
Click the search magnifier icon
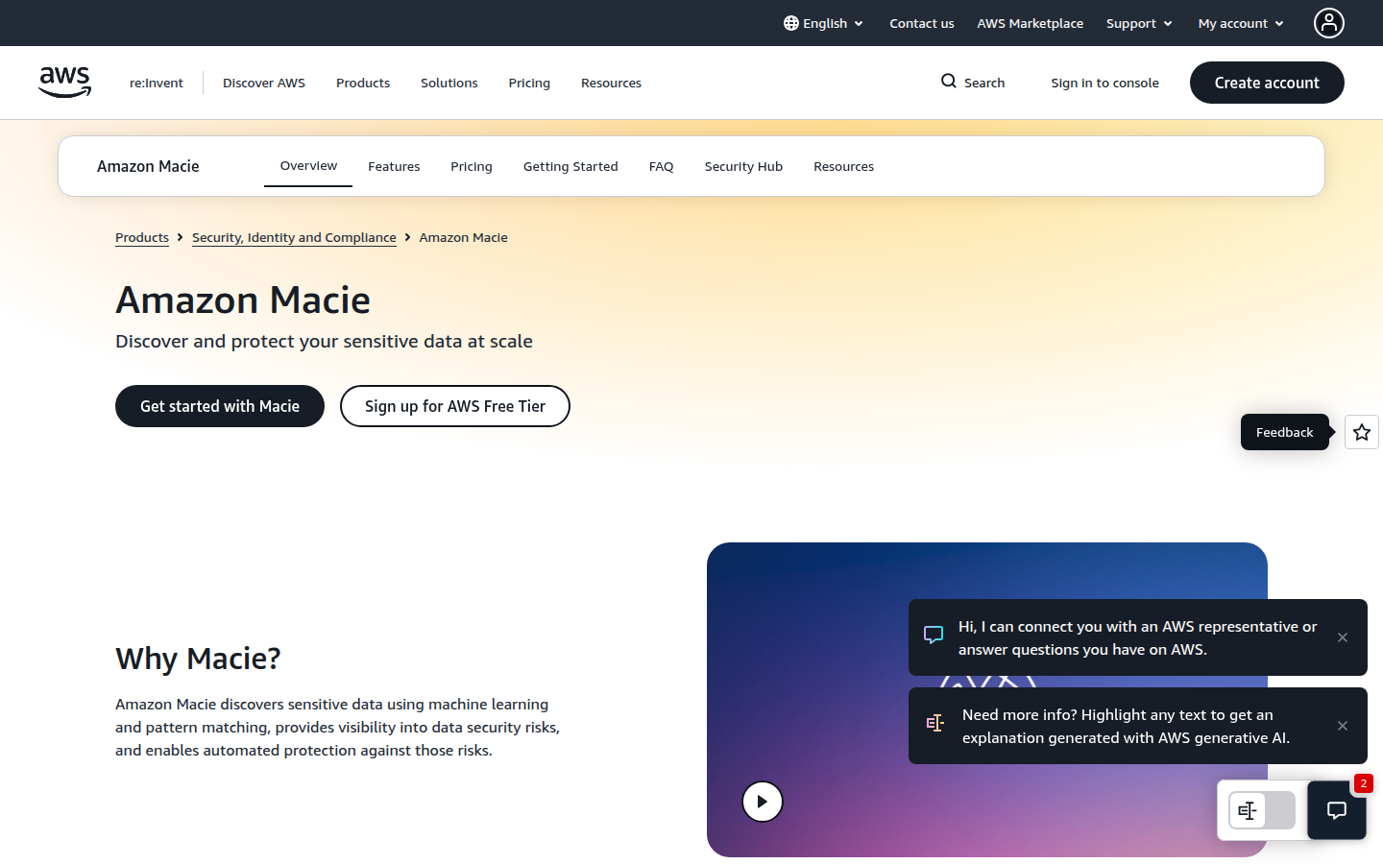pos(949,82)
